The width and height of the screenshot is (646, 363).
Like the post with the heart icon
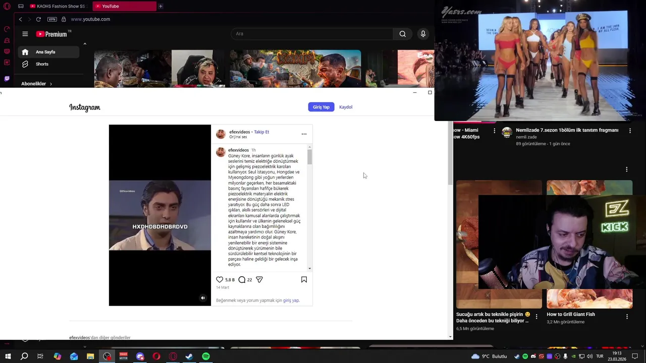(220, 279)
